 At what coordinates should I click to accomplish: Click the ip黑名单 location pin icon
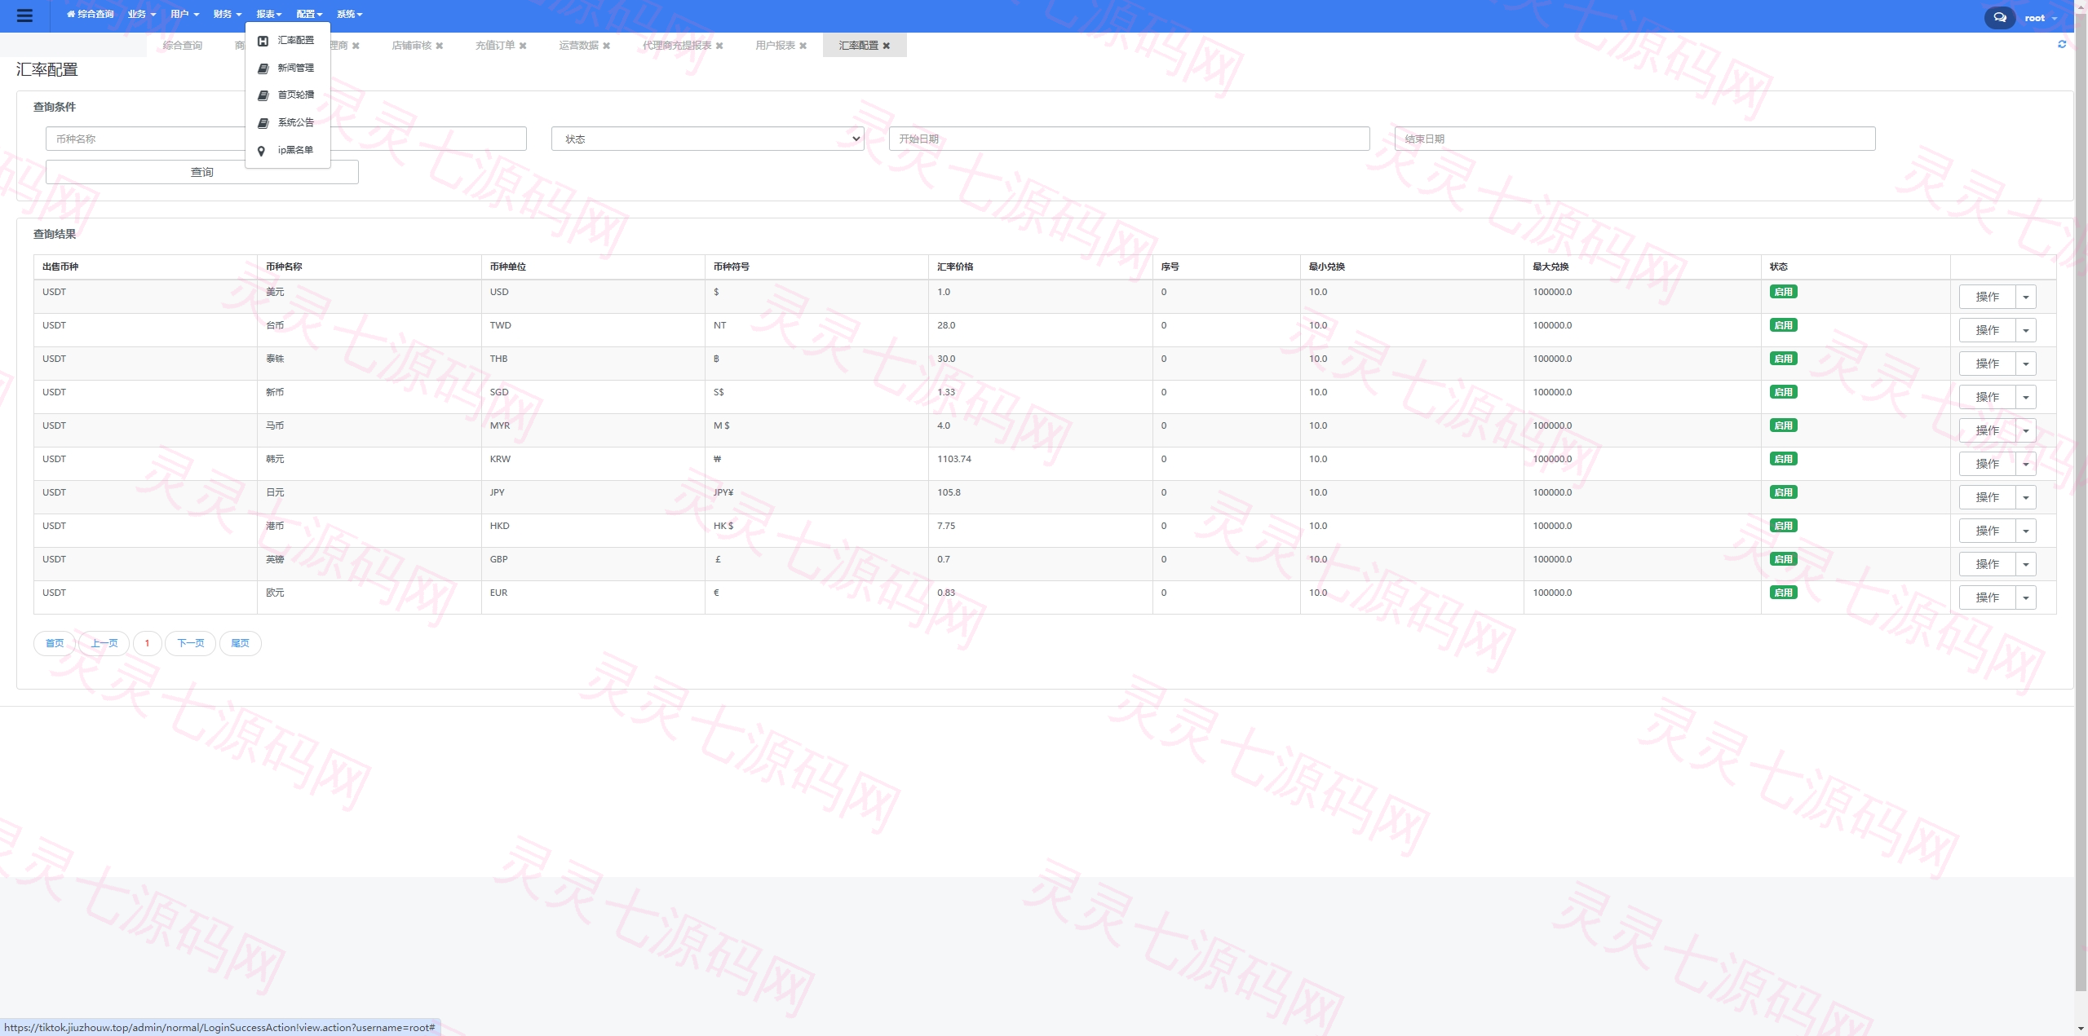pyautogui.click(x=261, y=151)
